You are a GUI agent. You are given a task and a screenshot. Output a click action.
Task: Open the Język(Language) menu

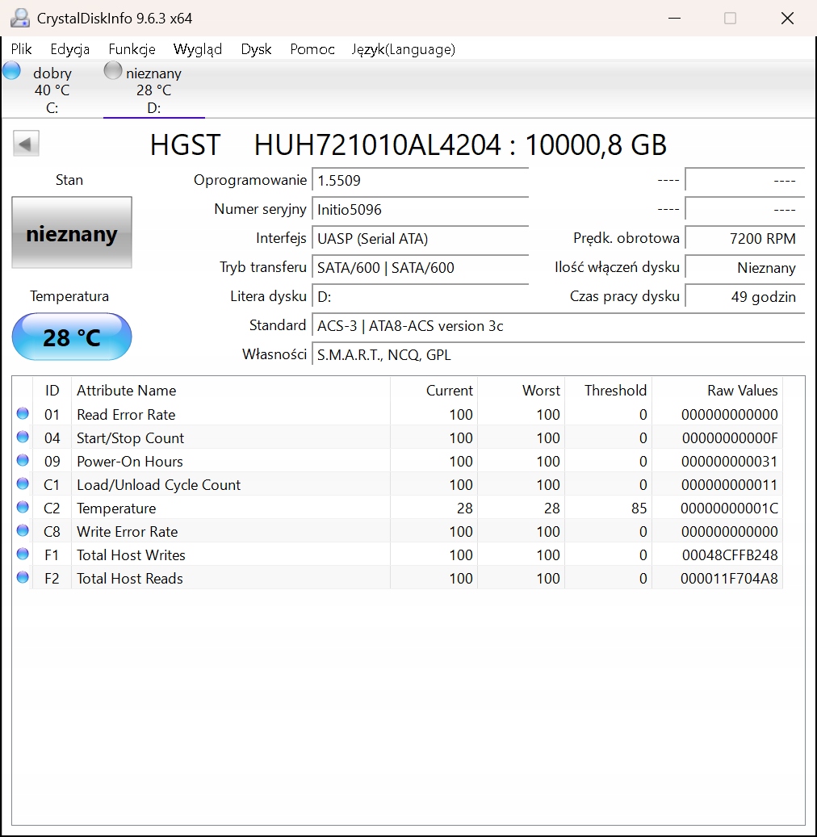[x=403, y=49]
